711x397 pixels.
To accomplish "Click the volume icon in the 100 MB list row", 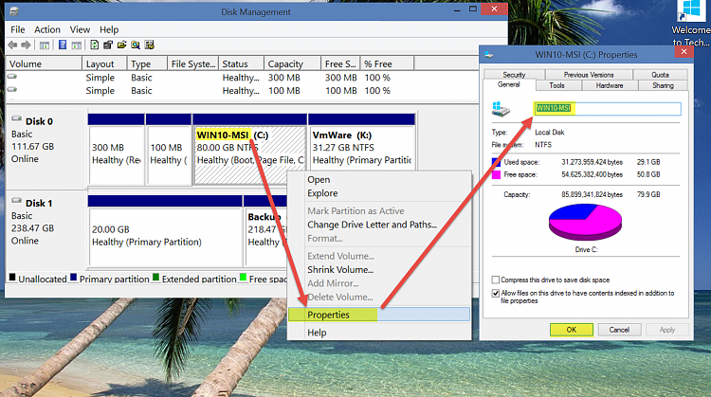I will point(12,90).
